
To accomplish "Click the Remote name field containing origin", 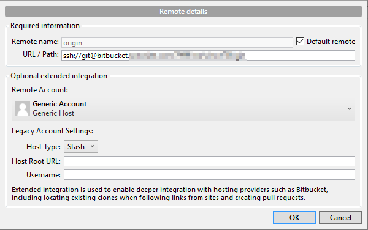I will click(177, 43).
